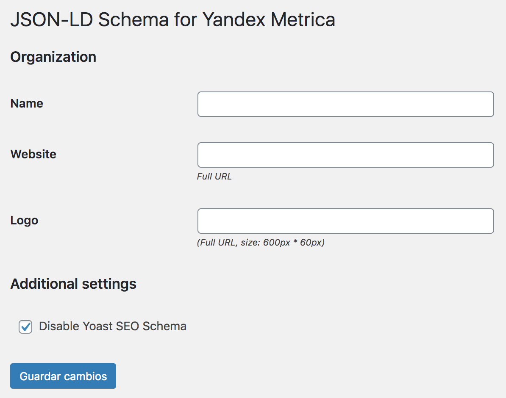Click the Website field label
The height and width of the screenshot is (398, 506).
33,154
